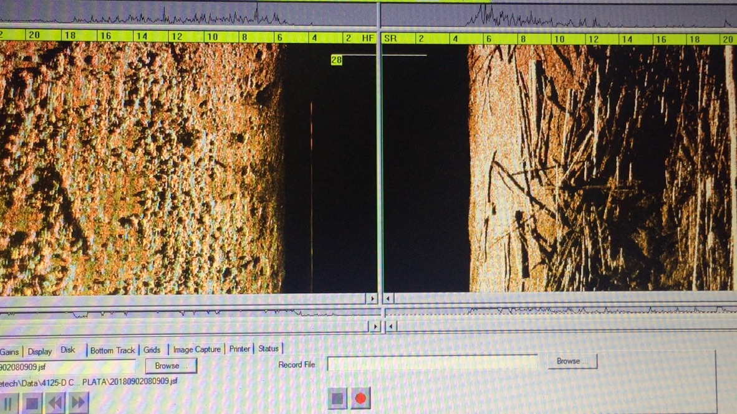Open the Image Capture tab

pos(196,349)
